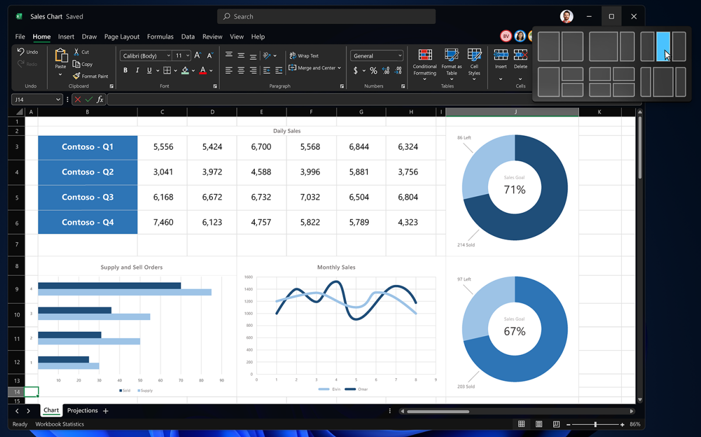This screenshot has width=701, height=437.
Task: Decrease indent in the Paragraph group
Action: tap(267, 71)
